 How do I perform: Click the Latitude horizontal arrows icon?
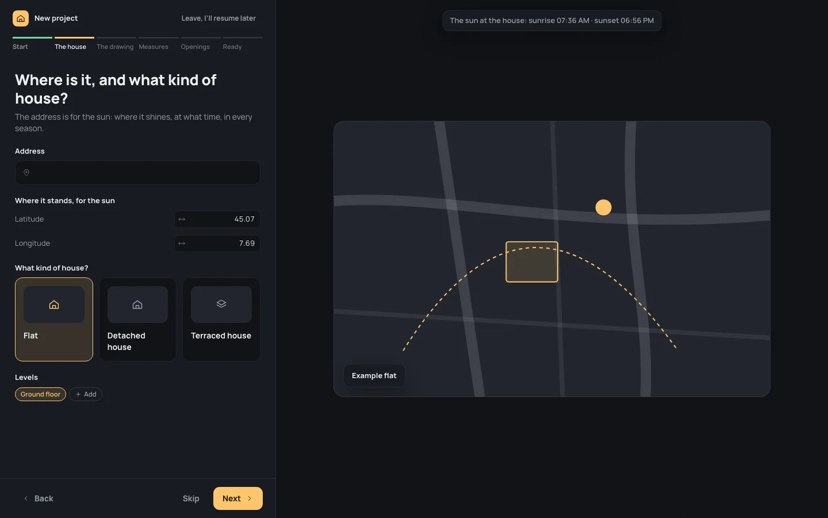(182, 219)
